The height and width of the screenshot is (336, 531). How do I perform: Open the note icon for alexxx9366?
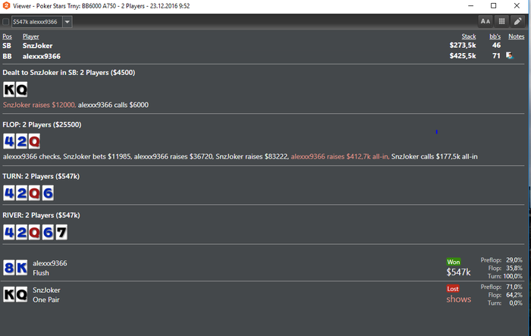tap(509, 55)
